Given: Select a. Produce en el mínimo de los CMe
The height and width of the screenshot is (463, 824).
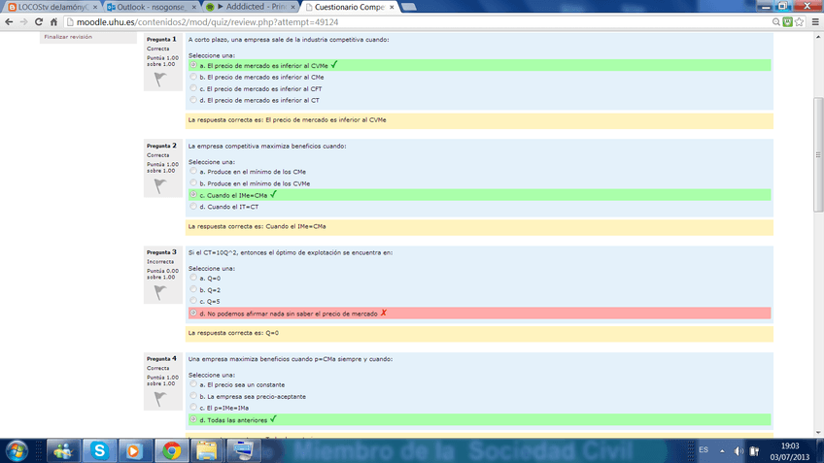Looking at the screenshot, I should [x=193, y=171].
